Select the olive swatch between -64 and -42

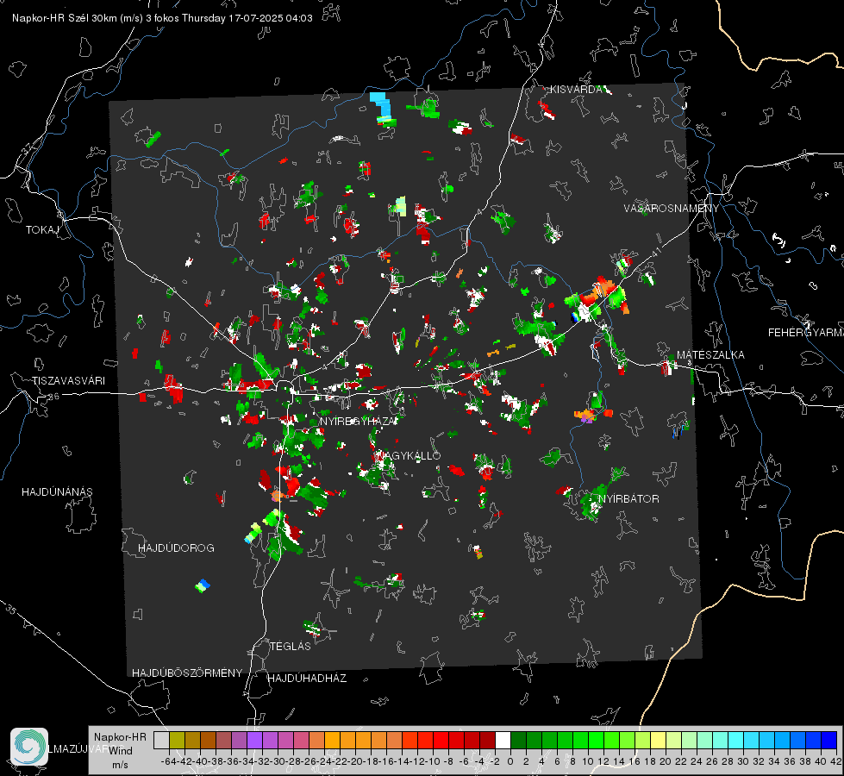177,740
